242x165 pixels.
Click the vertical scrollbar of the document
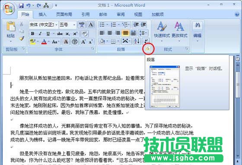238,108
